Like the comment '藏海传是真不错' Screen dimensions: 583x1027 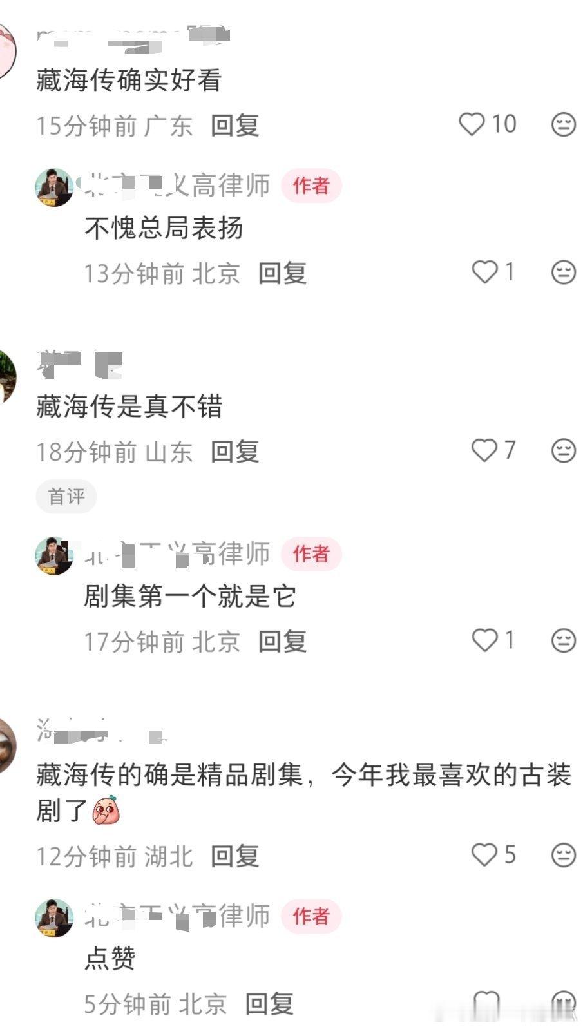pyautogui.click(x=484, y=450)
